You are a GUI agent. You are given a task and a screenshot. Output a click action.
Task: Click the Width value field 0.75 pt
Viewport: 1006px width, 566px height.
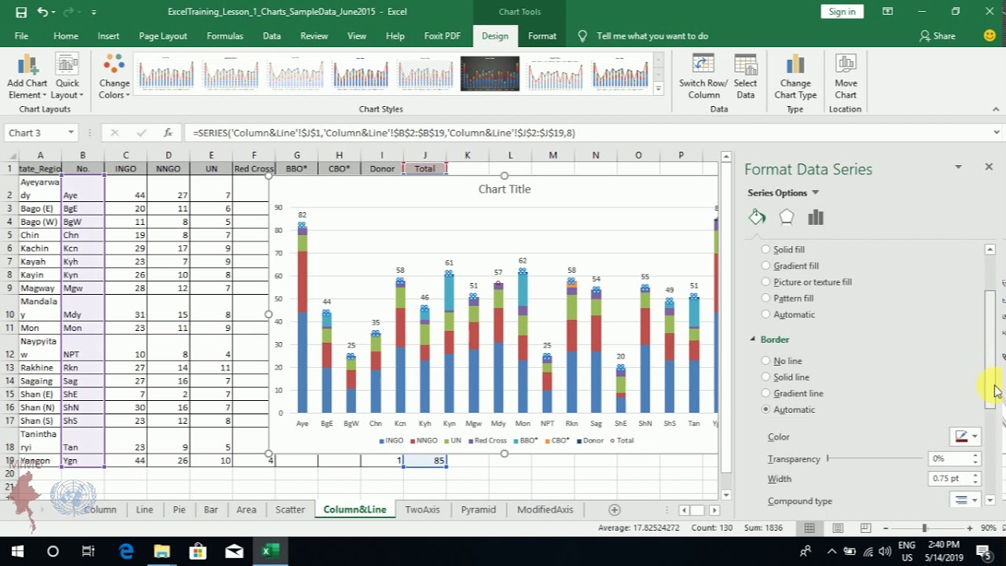click(x=950, y=478)
